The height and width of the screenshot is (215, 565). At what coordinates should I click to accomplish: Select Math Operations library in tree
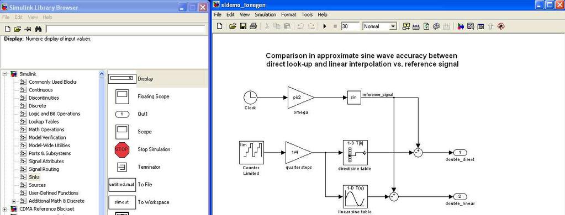(46, 130)
